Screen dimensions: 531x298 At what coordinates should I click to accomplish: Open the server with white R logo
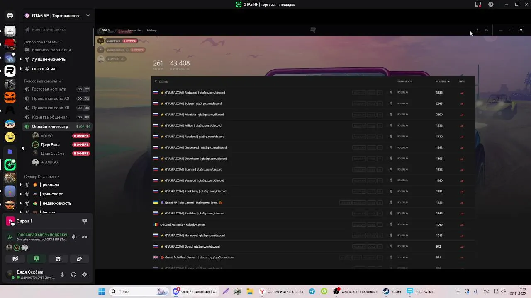10,71
